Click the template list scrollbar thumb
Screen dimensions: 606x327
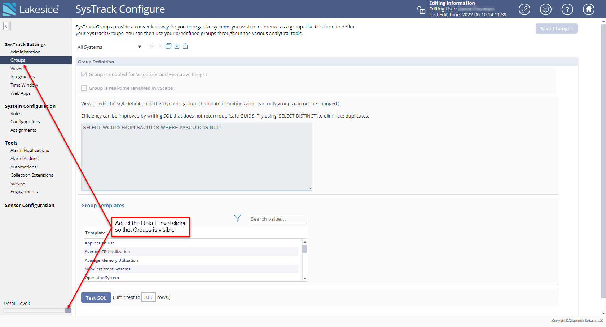point(305,249)
